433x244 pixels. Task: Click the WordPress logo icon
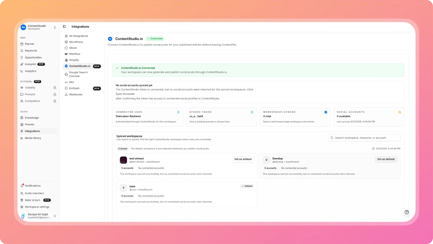66,42
